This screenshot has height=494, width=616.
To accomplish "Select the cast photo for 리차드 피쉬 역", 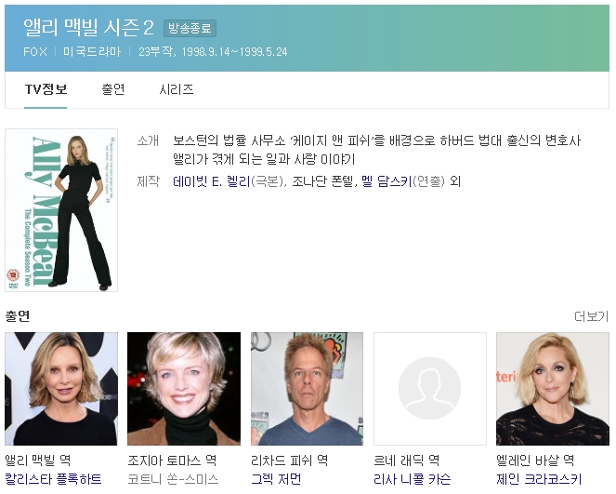I will tap(307, 389).
